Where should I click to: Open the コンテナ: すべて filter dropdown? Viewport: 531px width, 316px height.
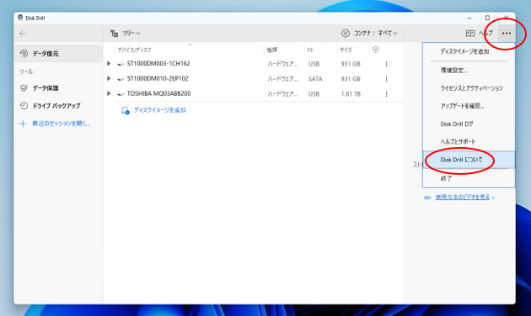point(369,33)
